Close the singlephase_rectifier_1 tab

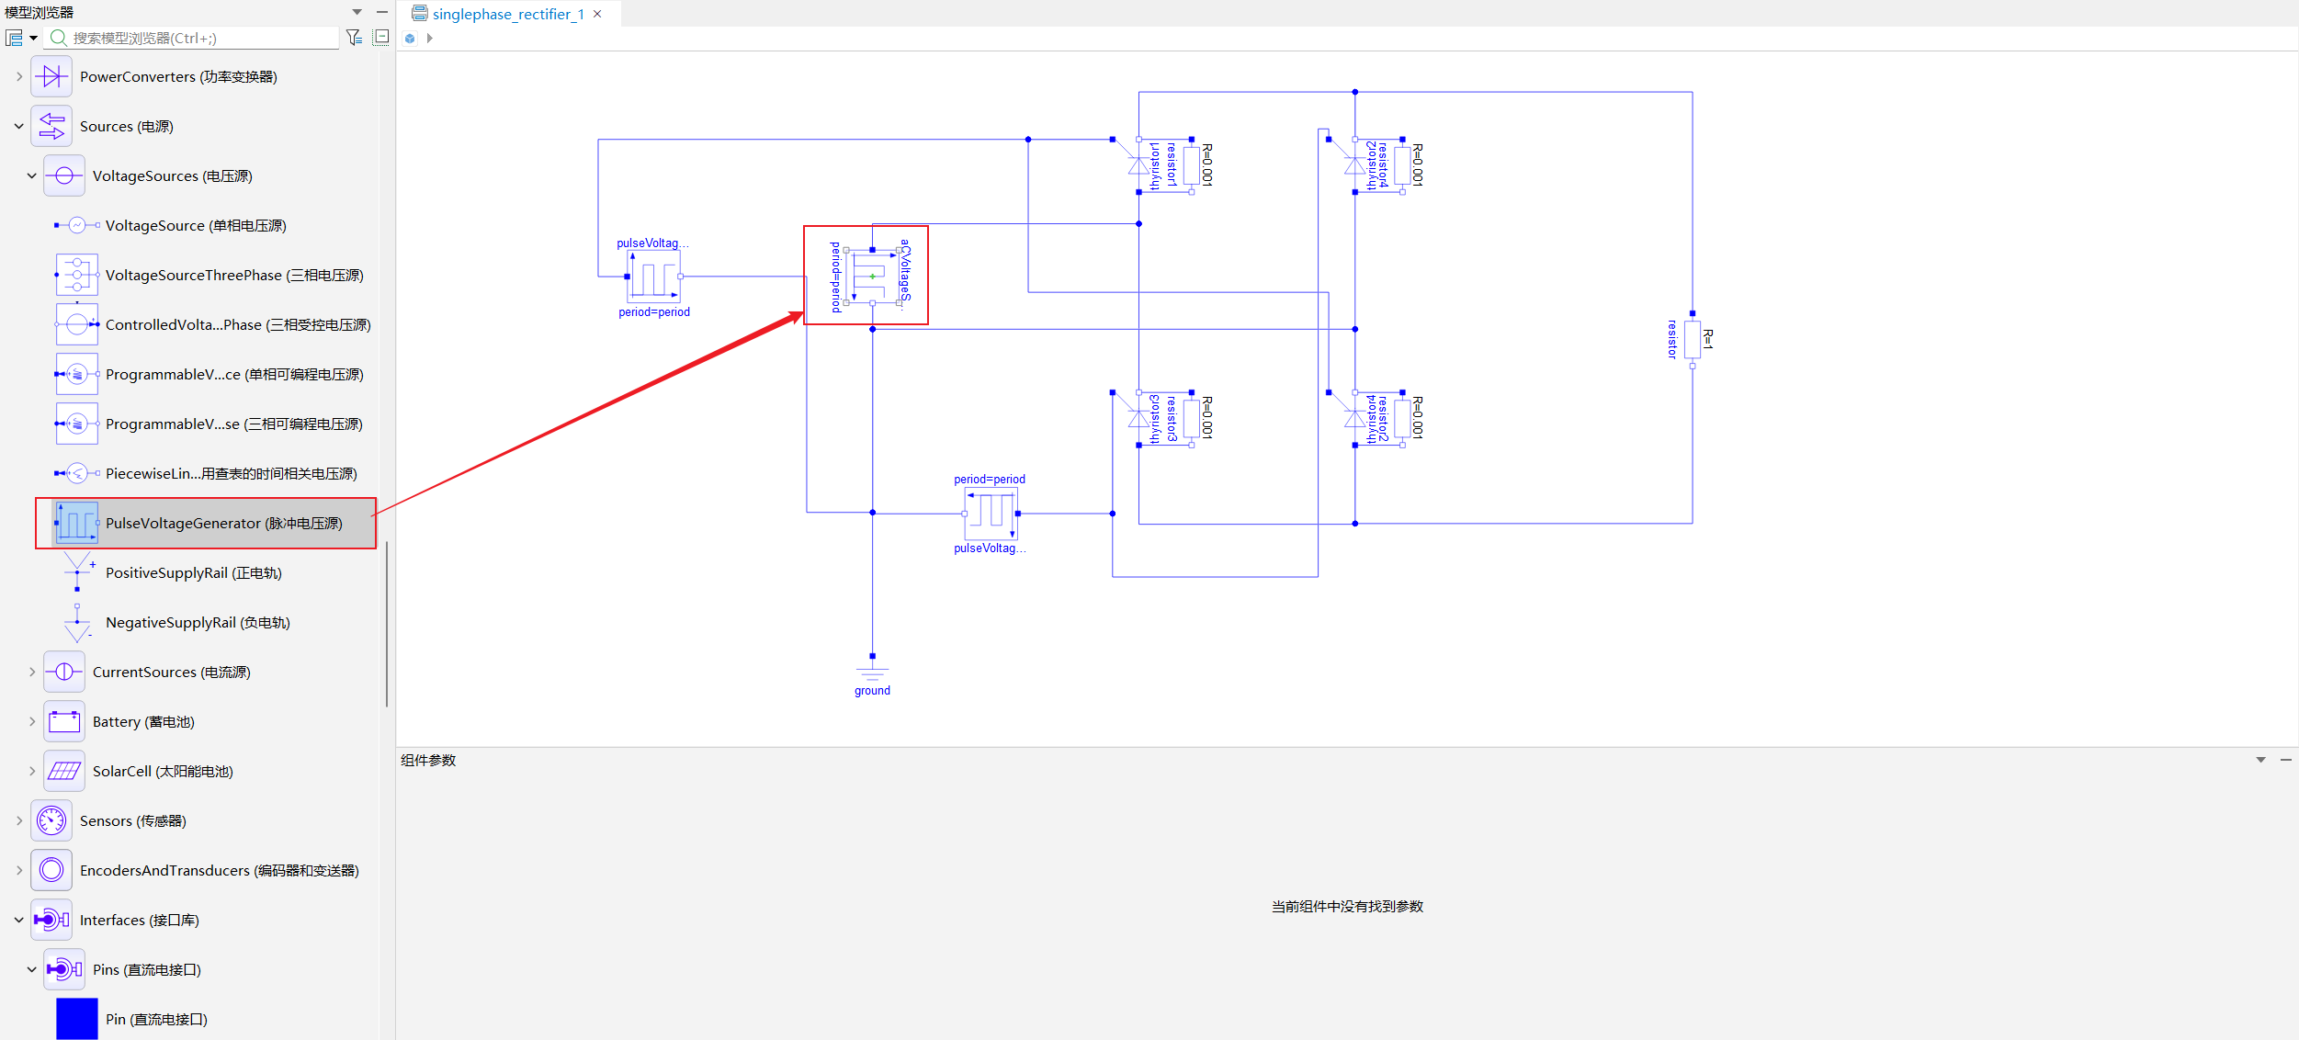(x=597, y=14)
